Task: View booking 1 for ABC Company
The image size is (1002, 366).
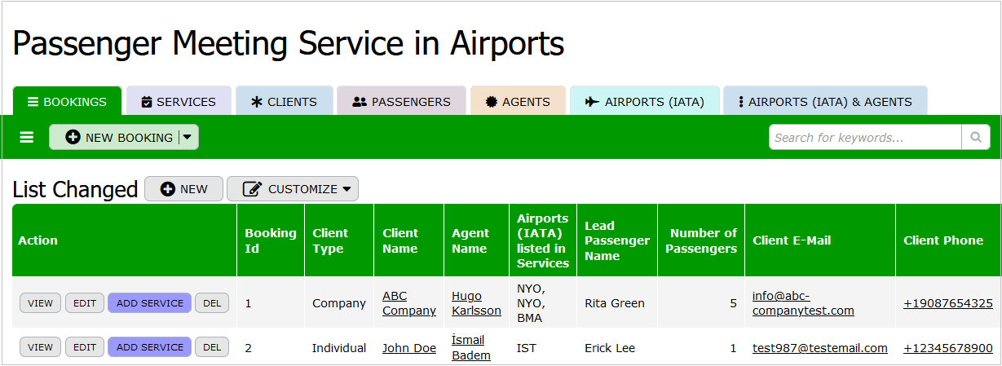Action: (x=40, y=303)
